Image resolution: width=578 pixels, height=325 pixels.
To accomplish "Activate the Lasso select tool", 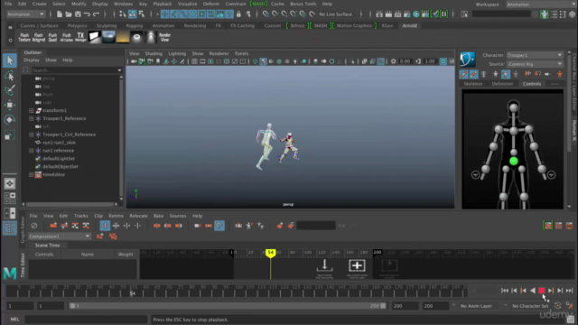I will (x=10, y=76).
